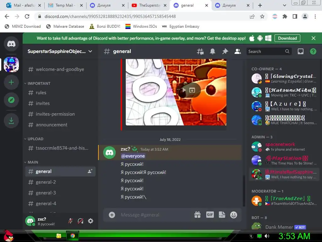Open the tab search dropdown arrow
The width and height of the screenshot is (322, 242).
pos(284,5)
